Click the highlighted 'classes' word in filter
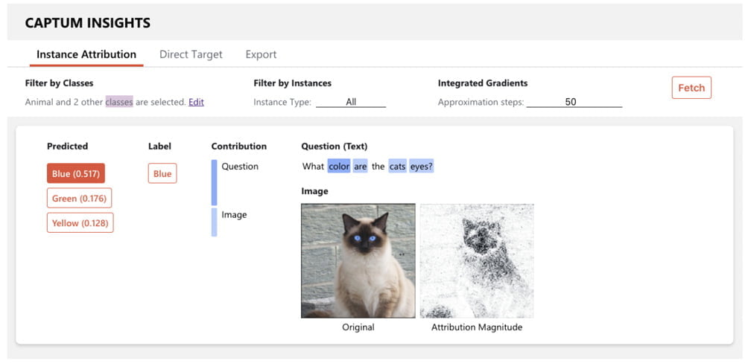Screen dimensions: 745x363 click(x=119, y=102)
